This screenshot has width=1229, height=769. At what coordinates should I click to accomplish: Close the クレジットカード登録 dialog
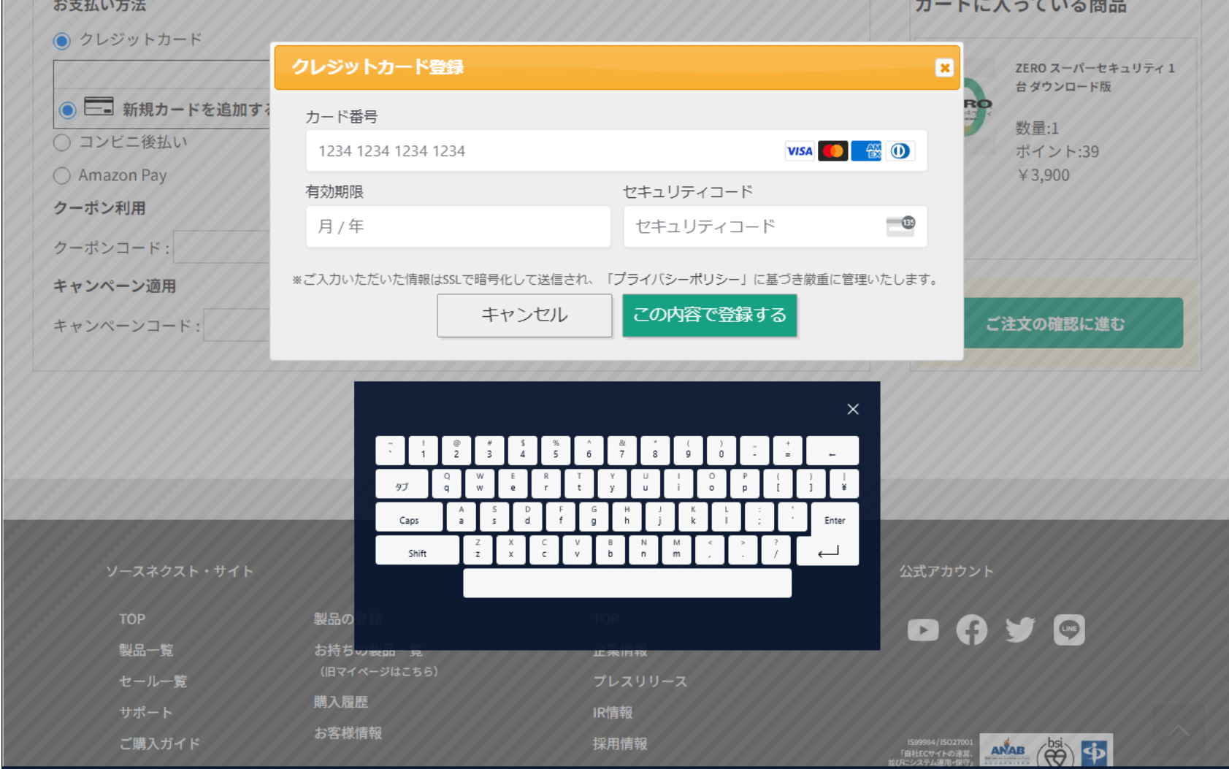point(944,68)
